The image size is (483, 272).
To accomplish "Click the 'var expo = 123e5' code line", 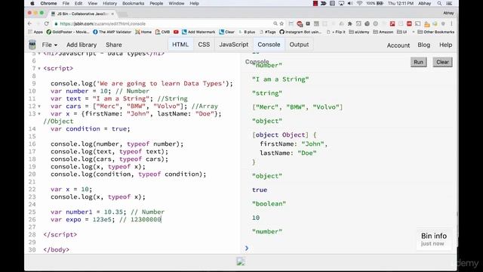I will (x=106, y=220).
